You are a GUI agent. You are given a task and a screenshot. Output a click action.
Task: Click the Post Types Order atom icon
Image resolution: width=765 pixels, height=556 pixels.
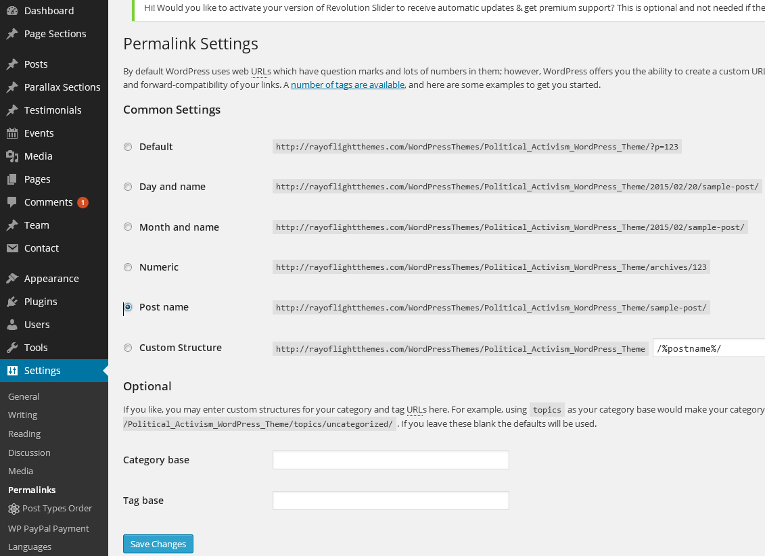click(x=14, y=509)
